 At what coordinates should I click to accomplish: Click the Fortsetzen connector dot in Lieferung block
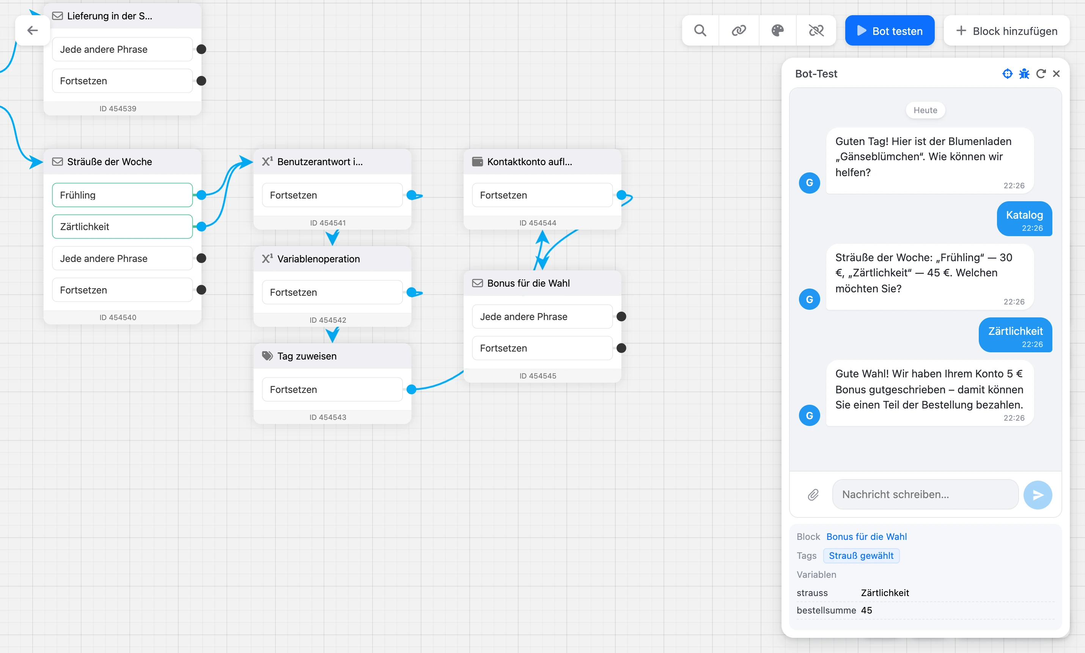pyautogui.click(x=201, y=80)
